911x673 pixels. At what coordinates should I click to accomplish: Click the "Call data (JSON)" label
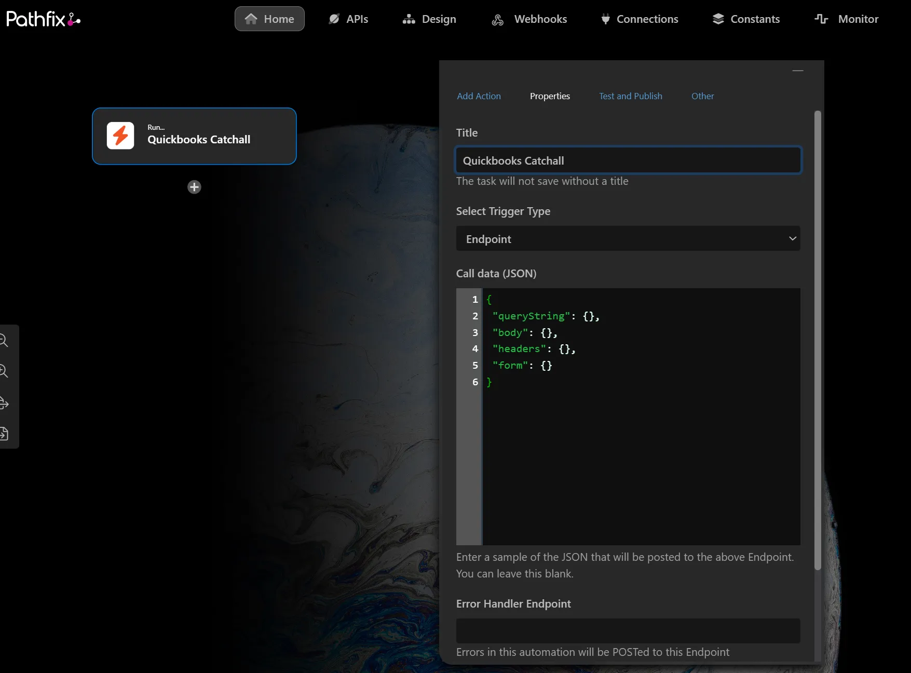click(496, 274)
